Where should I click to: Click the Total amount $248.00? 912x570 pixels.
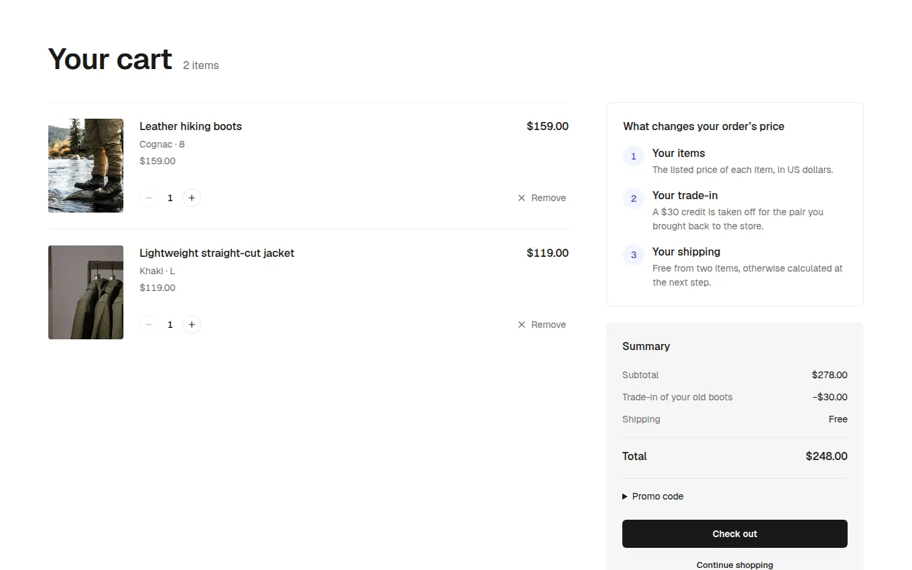[x=826, y=456]
